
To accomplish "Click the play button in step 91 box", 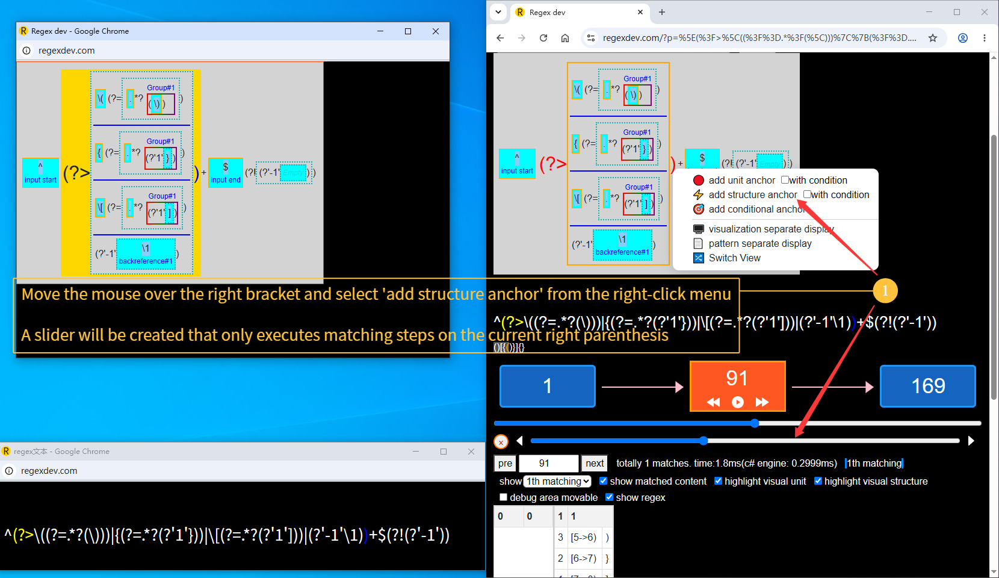I will pos(738,402).
